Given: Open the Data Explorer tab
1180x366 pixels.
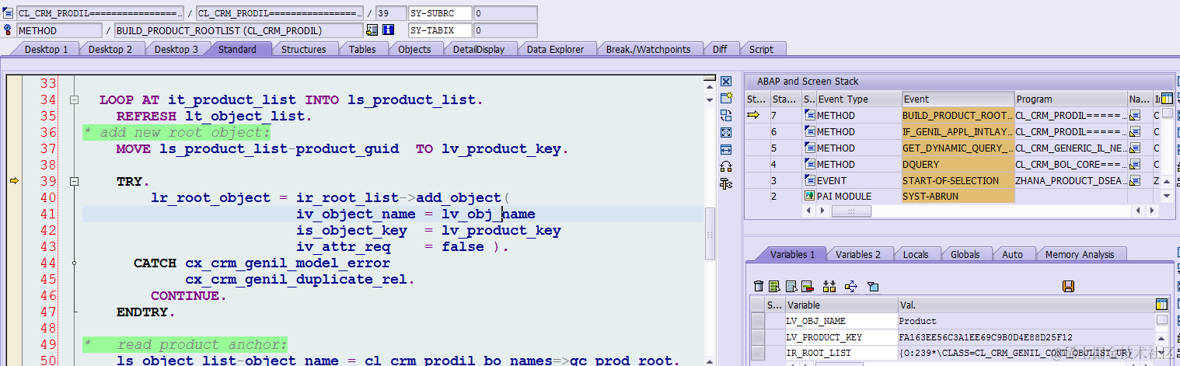Looking at the screenshot, I should (x=555, y=49).
